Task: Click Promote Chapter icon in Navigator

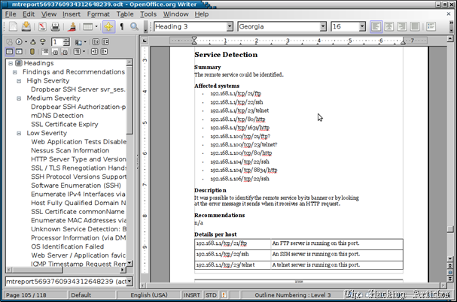Action: click(x=96, y=42)
